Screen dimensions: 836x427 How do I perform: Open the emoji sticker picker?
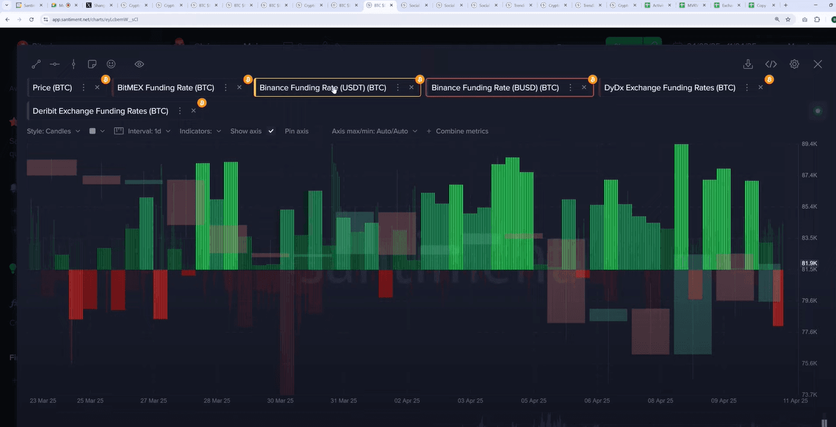111,64
